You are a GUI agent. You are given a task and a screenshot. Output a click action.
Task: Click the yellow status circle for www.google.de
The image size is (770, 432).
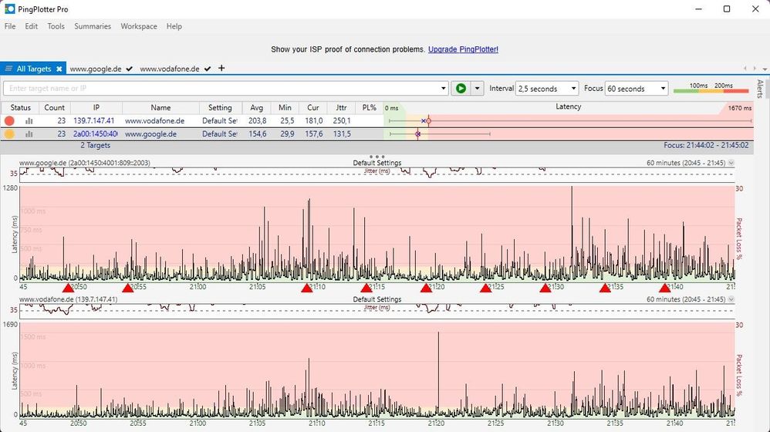pyautogui.click(x=9, y=133)
